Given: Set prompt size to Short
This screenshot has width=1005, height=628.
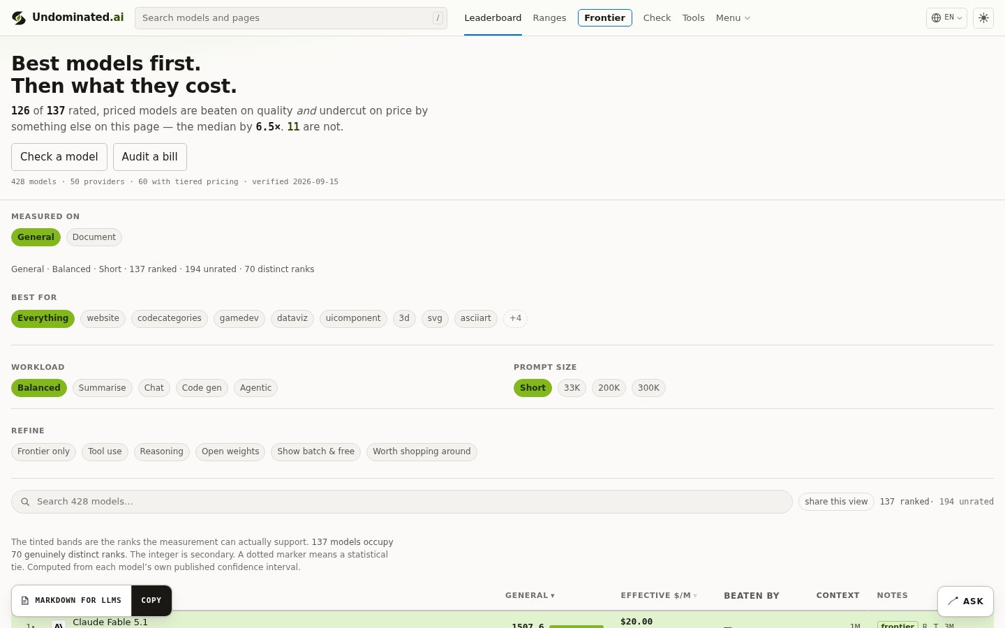Looking at the screenshot, I should 533,388.
